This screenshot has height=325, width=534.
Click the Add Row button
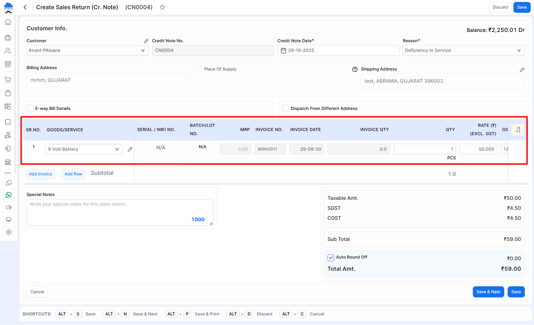coord(73,174)
